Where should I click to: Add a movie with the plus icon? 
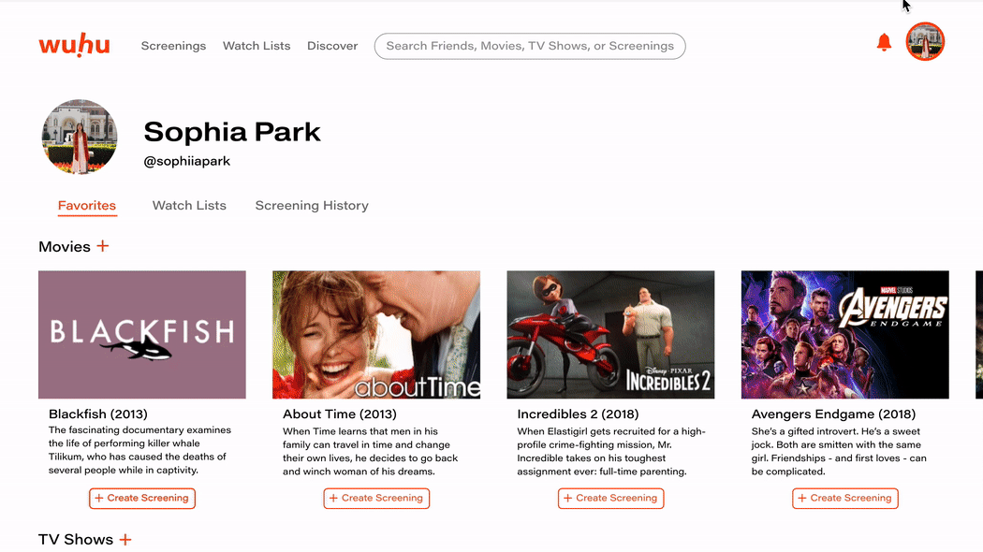(103, 246)
